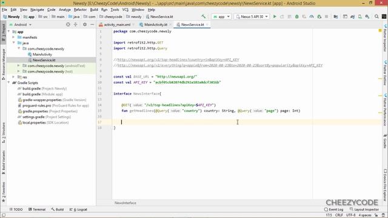Toggle the Device File Explorer side panel
The height and width of the screenshot is (218, 388).
tap(385, 185)
